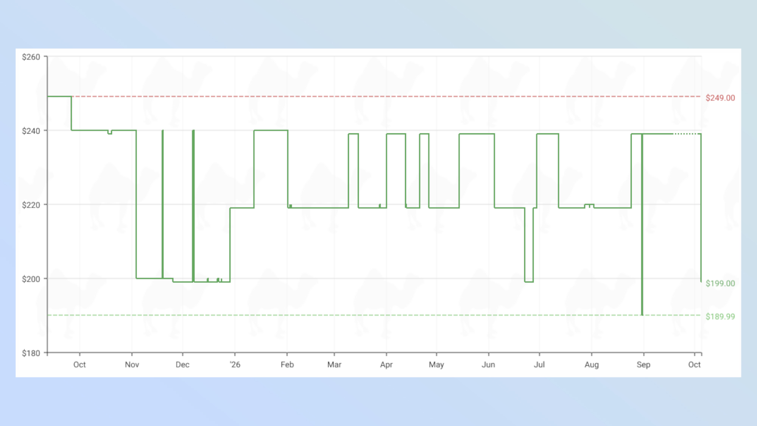
Task: Click the Jun x-axis label
Action: point(488,364)
